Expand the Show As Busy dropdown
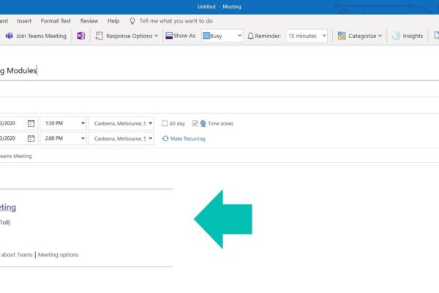 click(222, 36)
